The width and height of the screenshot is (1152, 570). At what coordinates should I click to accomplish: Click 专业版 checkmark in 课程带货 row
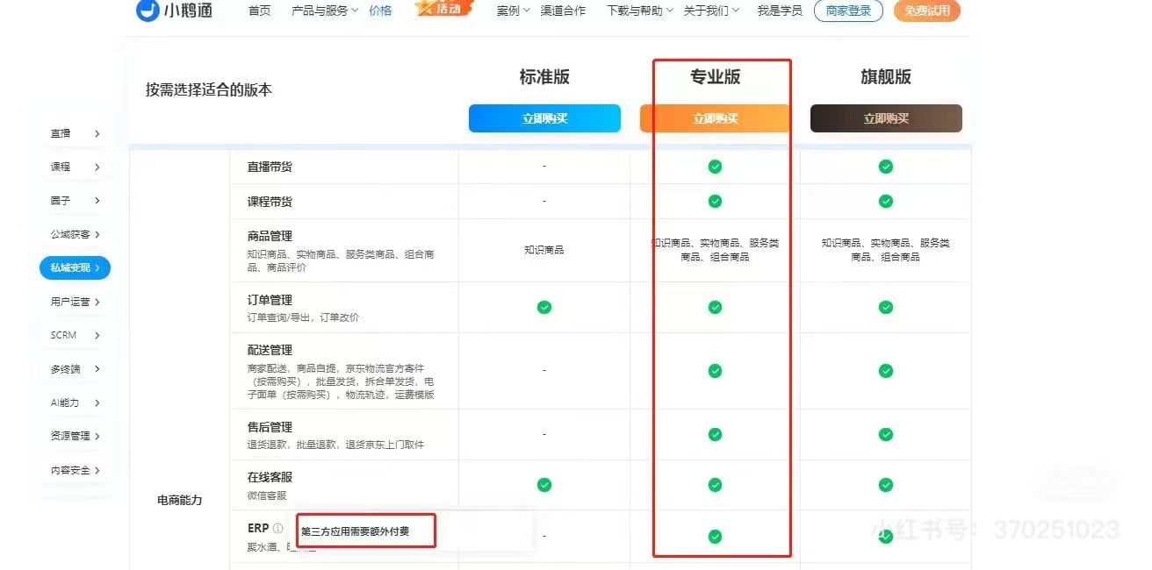pos(715,202)
